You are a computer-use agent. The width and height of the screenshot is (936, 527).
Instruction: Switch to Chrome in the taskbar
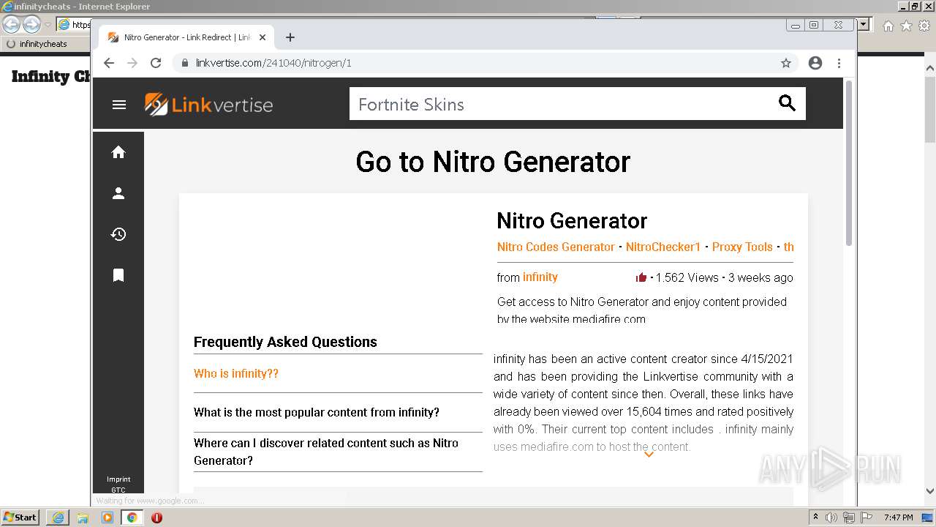click(x=132, y=517)
